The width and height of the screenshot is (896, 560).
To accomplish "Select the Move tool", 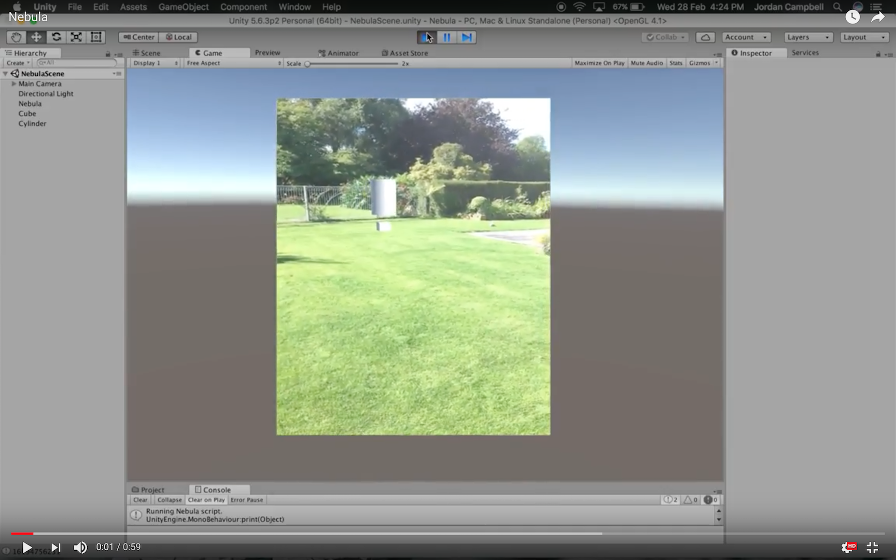I will tap(36, 37).
